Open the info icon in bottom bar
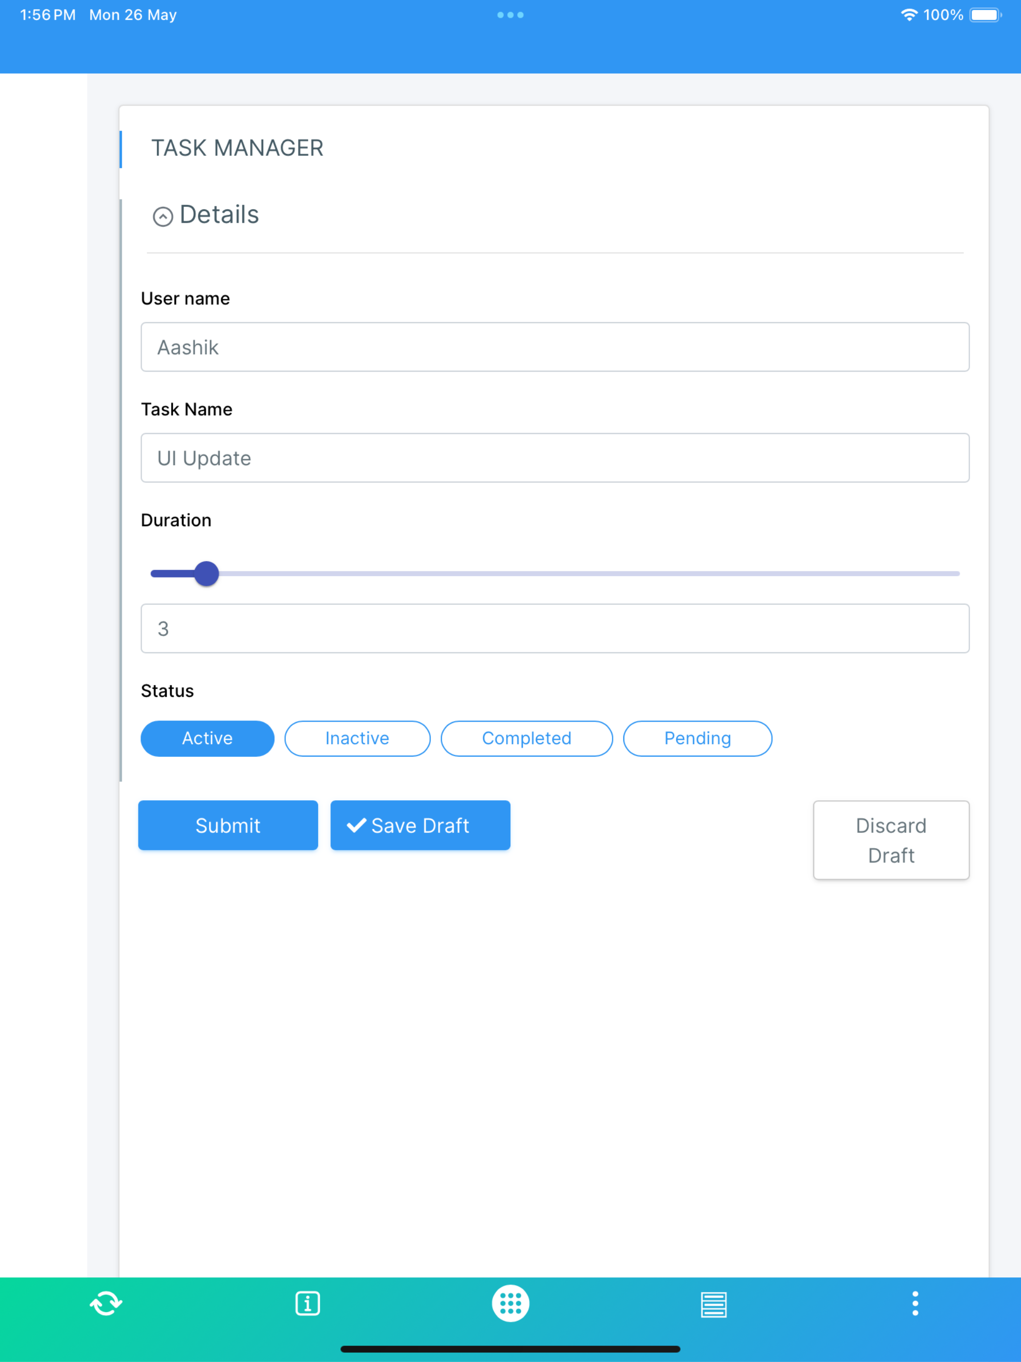The image size is (1021, 1362). [308, 1304]
